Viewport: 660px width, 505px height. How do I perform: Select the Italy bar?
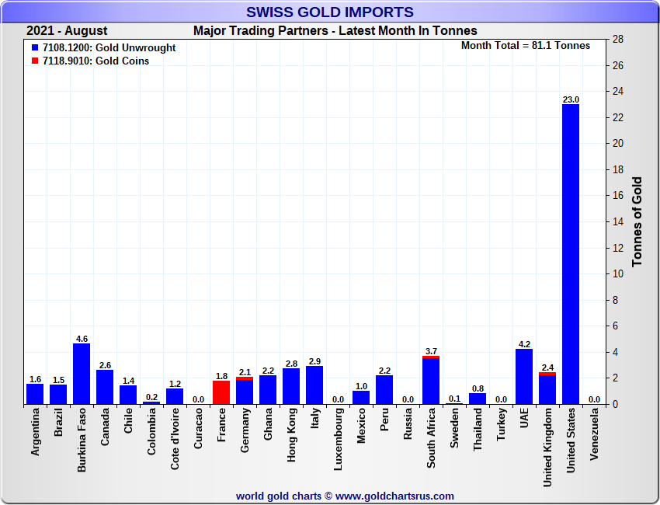(314, 385)
